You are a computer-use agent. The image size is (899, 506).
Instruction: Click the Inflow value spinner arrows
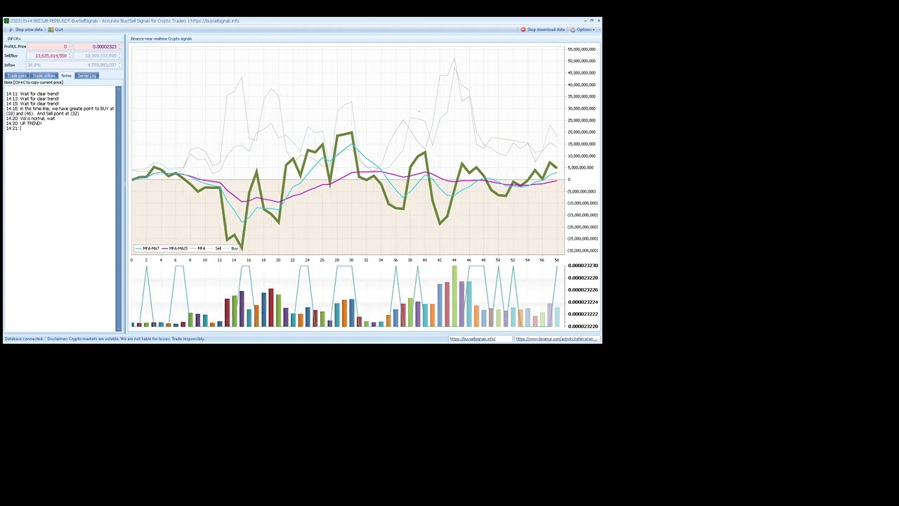tap(119, 65)
